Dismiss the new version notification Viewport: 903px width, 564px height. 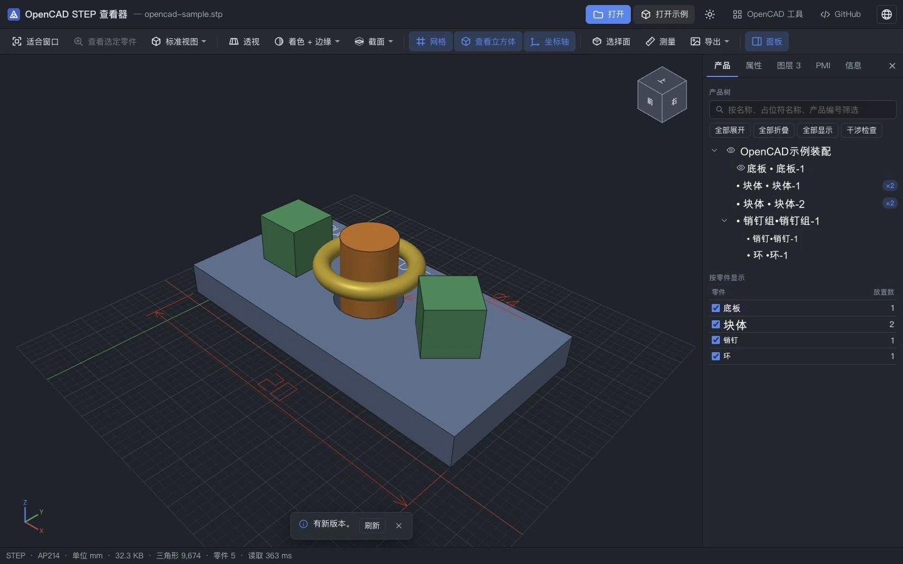[x=399, y=526]
